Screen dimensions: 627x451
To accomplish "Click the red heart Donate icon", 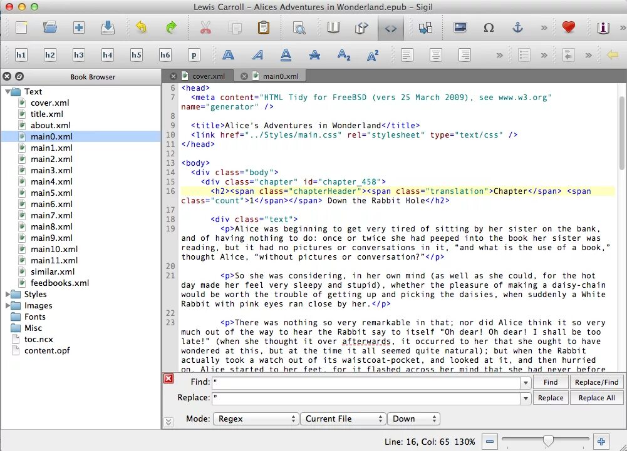I will coord(568,27).
